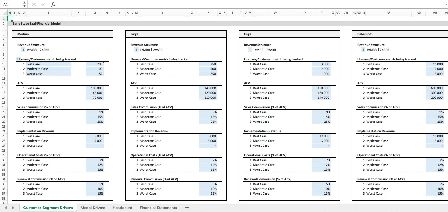Select Large licenses value 750
The width and height of the screenshot is (448, 212).
(x=208, y=64)
